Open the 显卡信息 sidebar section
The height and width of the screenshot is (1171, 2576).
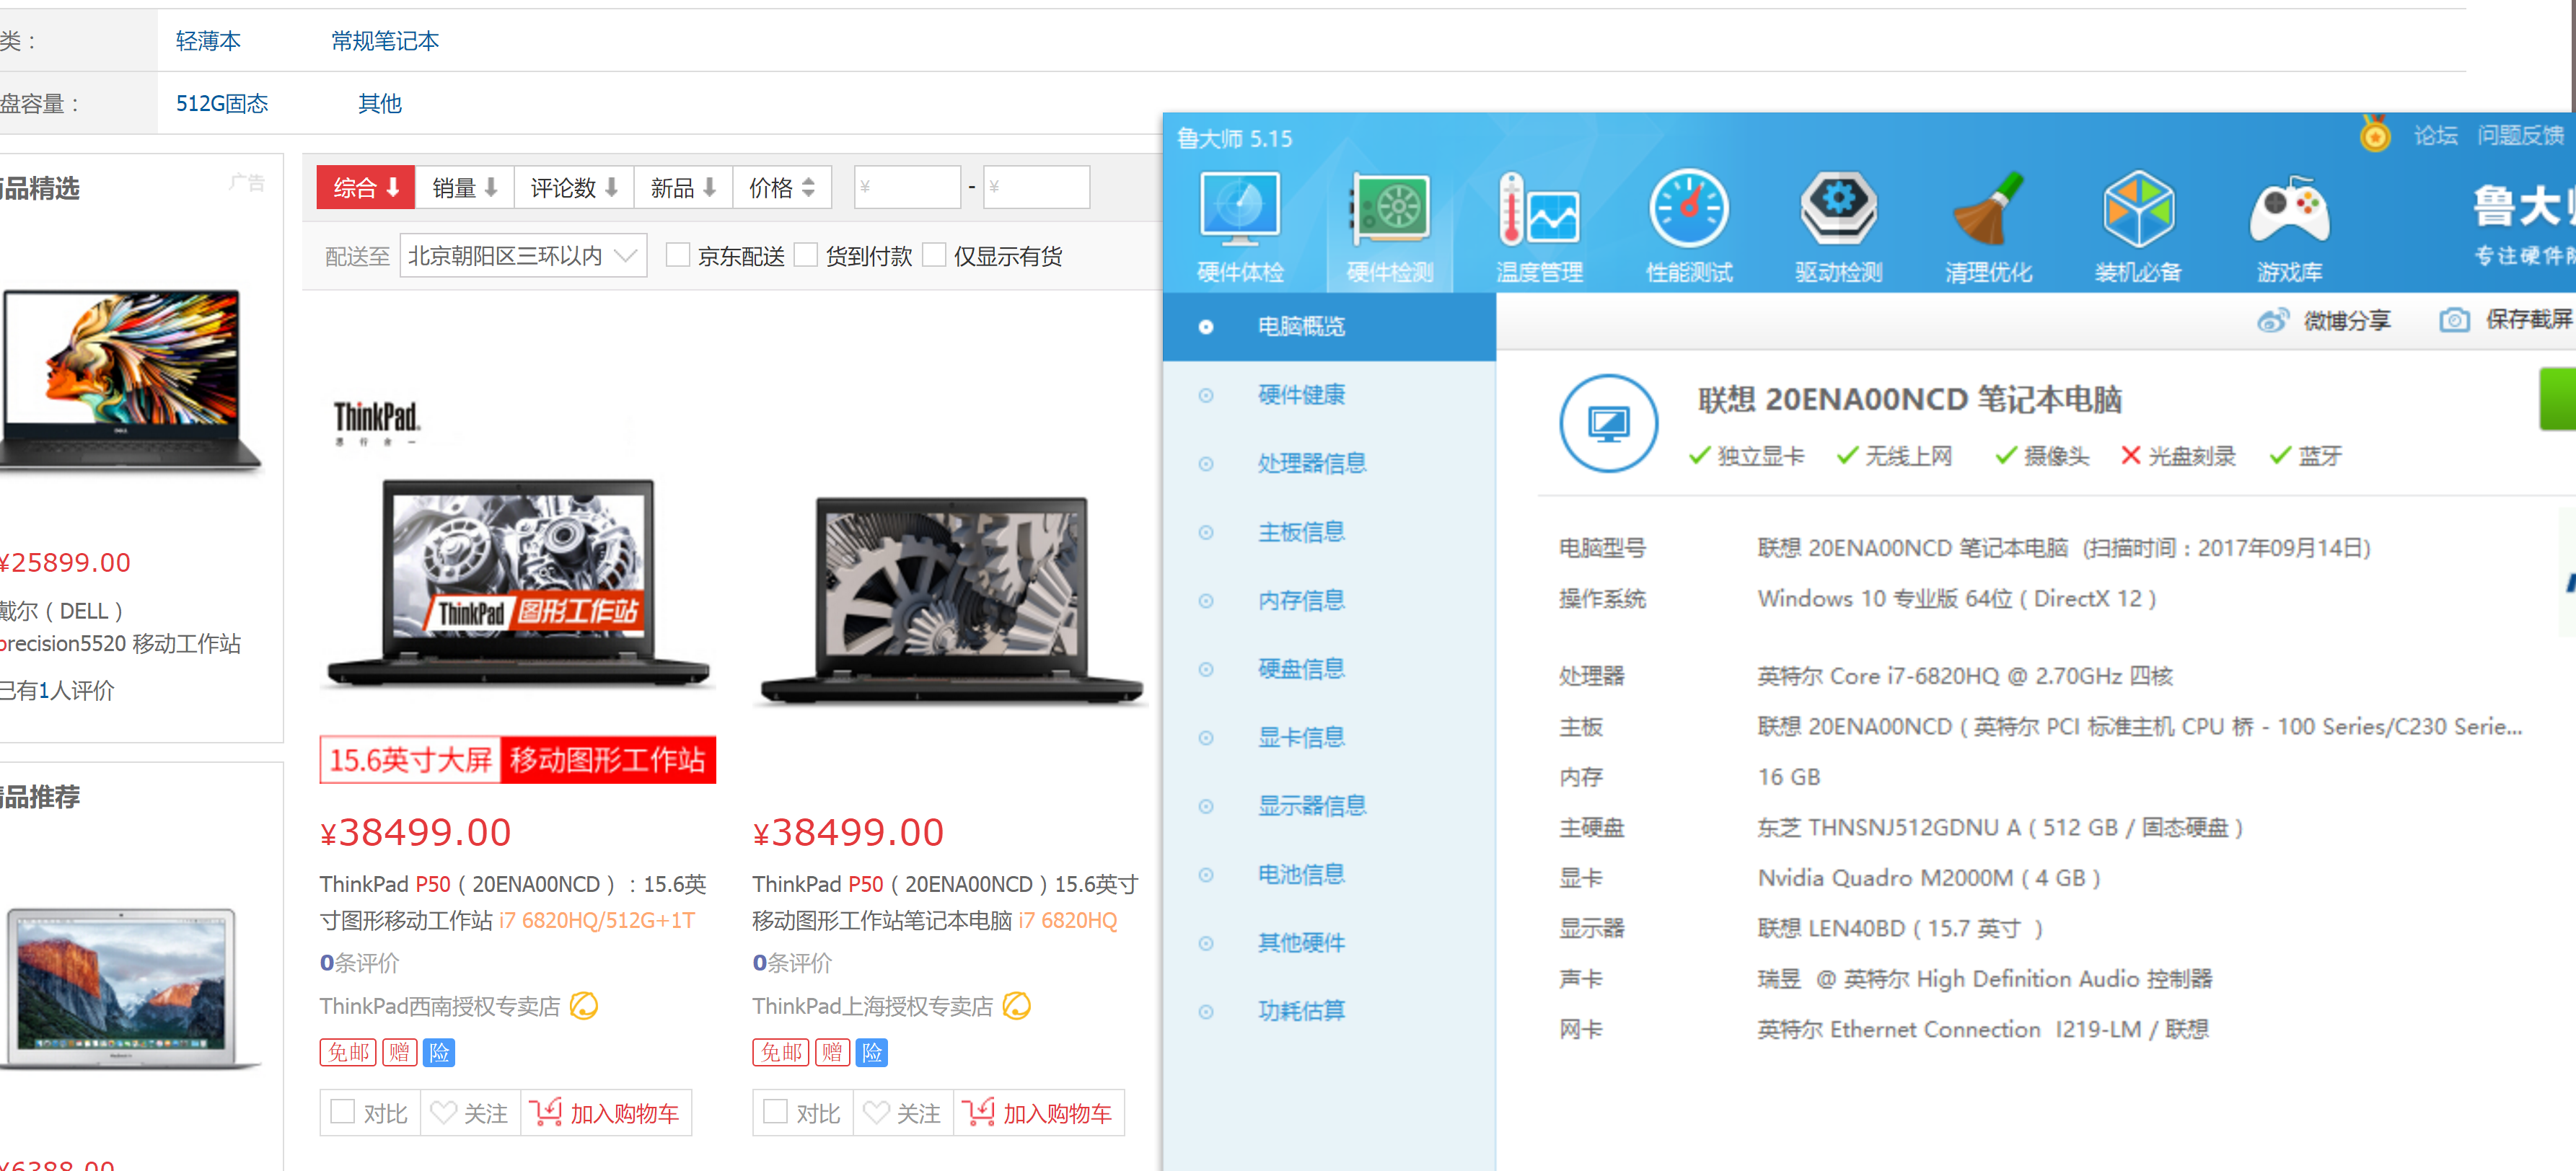pos(1300,737)
